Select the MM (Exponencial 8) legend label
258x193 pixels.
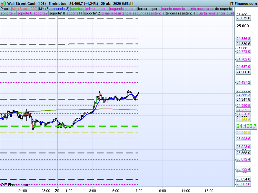pos(54,9)
